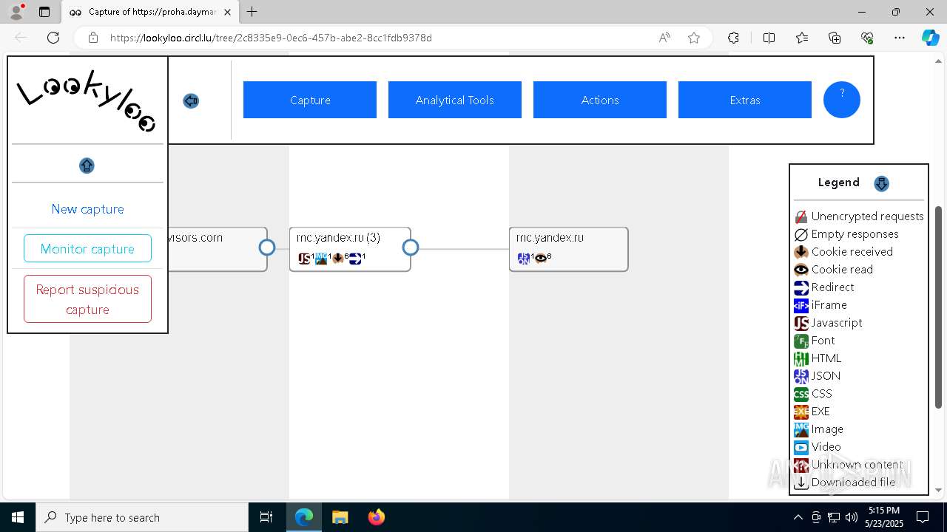Click the Javascript legend icon
Image resolution: width=947 pixels, height=532 pixels.
pyautogui.click(x=801, y=323)
